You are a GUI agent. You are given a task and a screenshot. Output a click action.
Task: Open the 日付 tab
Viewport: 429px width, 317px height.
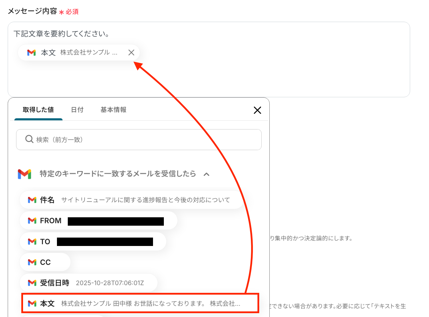77,110
